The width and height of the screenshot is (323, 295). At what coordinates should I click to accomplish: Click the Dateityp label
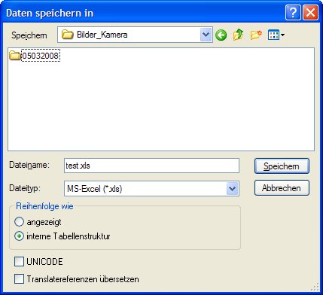(25, 188)
